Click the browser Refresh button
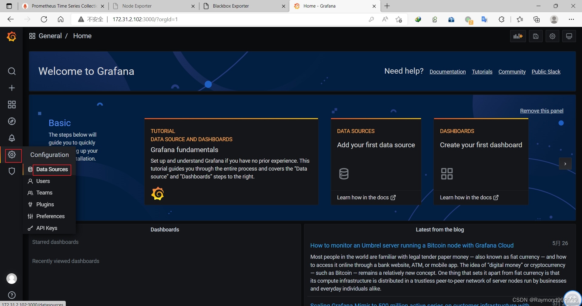This screenshot has height=306, width=582. [44, 19]
